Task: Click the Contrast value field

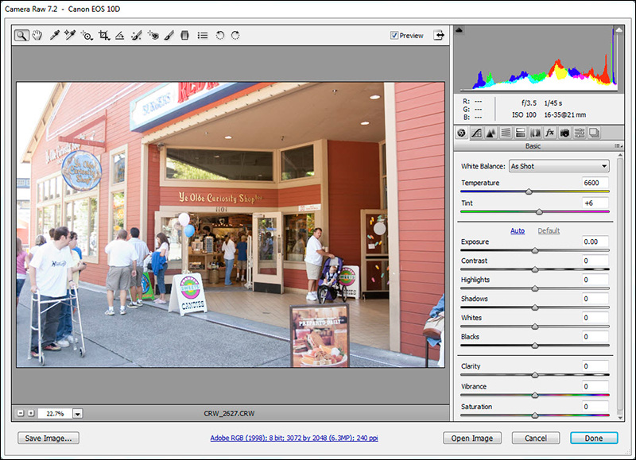Action: point(595,261)
